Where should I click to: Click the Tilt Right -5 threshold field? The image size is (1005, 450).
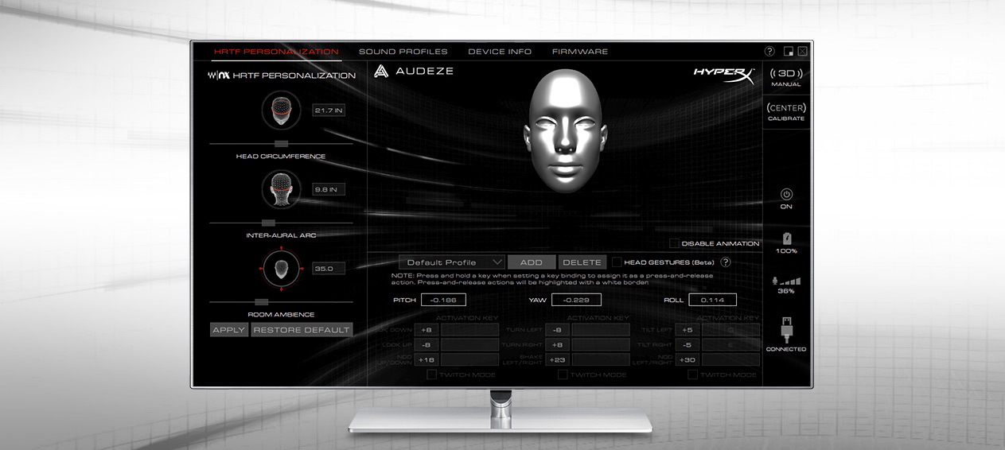pyautogui.click(x=688, y=345)
